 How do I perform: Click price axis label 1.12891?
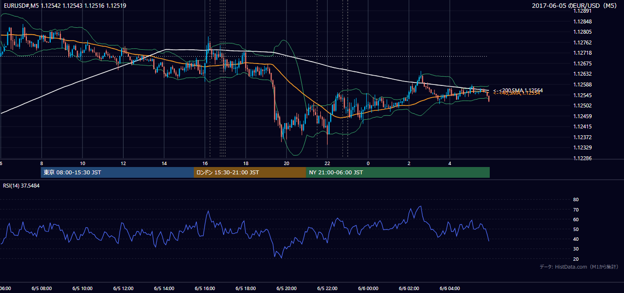tap(582, 11)
